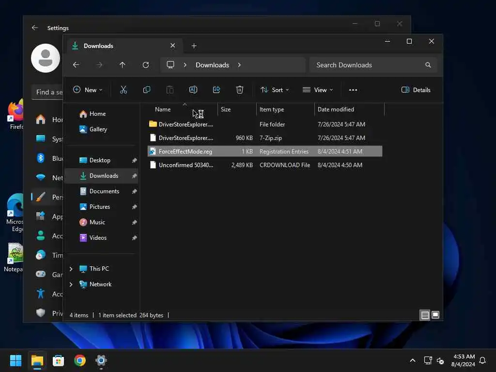Click the clock in taskbar
Image resolution: width=496 pixels, height=372 pixels.
point(463,360)
